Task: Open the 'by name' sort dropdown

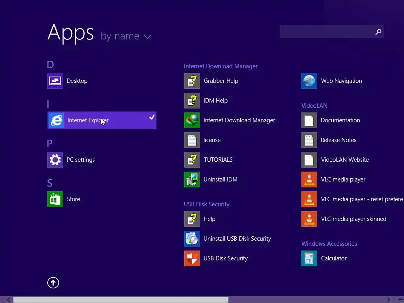Action: click(126, 36)
